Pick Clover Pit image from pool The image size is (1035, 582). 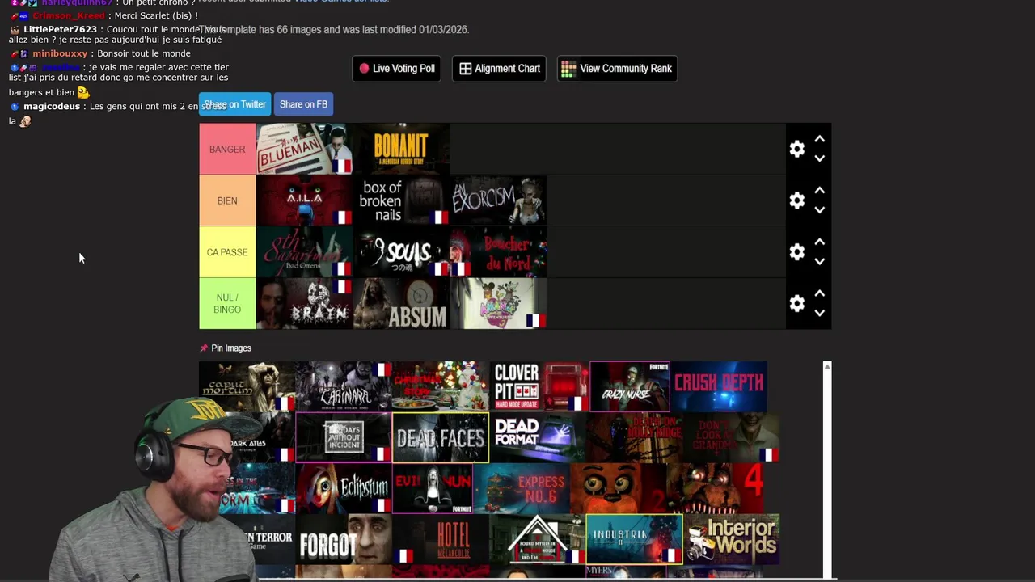[539, 386]
